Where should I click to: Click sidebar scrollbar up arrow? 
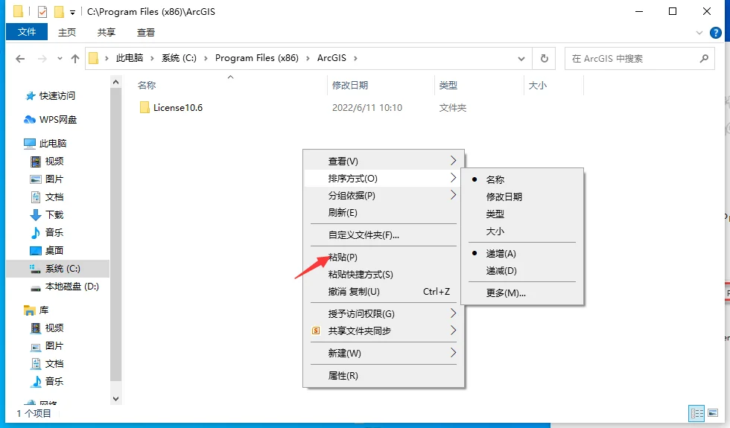click(116, 83)
